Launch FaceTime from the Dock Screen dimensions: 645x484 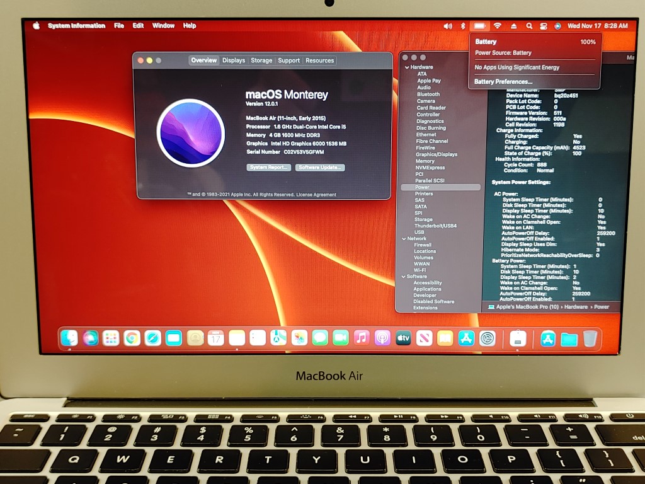pyautogui.click(x=341, y=338)
